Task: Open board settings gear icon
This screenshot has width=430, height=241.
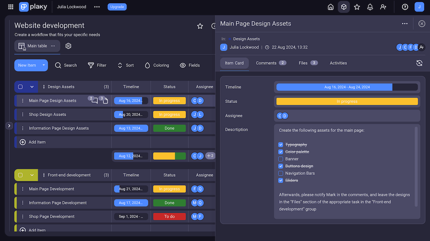Action: point(68,46)
